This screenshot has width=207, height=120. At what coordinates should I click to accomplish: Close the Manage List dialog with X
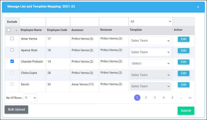[198, 7]
